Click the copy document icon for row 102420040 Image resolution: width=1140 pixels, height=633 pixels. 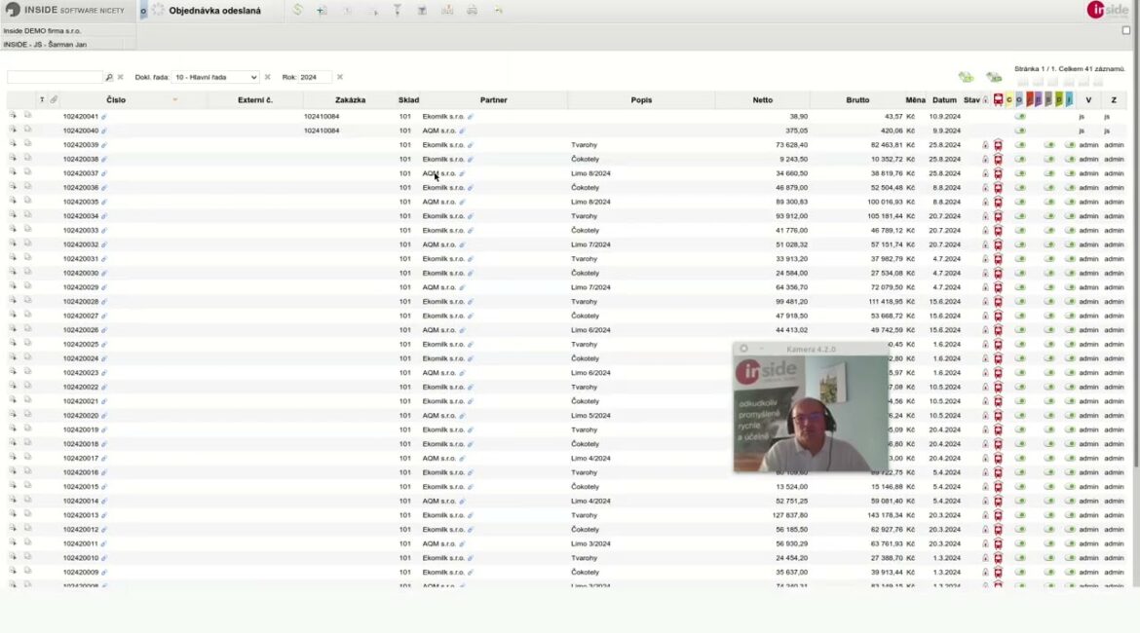(x=27, y=130)
